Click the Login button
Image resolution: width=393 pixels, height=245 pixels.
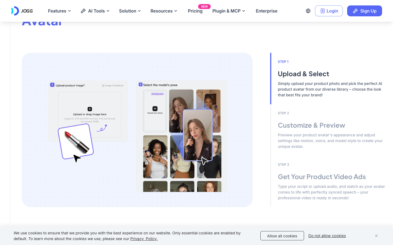329,11
